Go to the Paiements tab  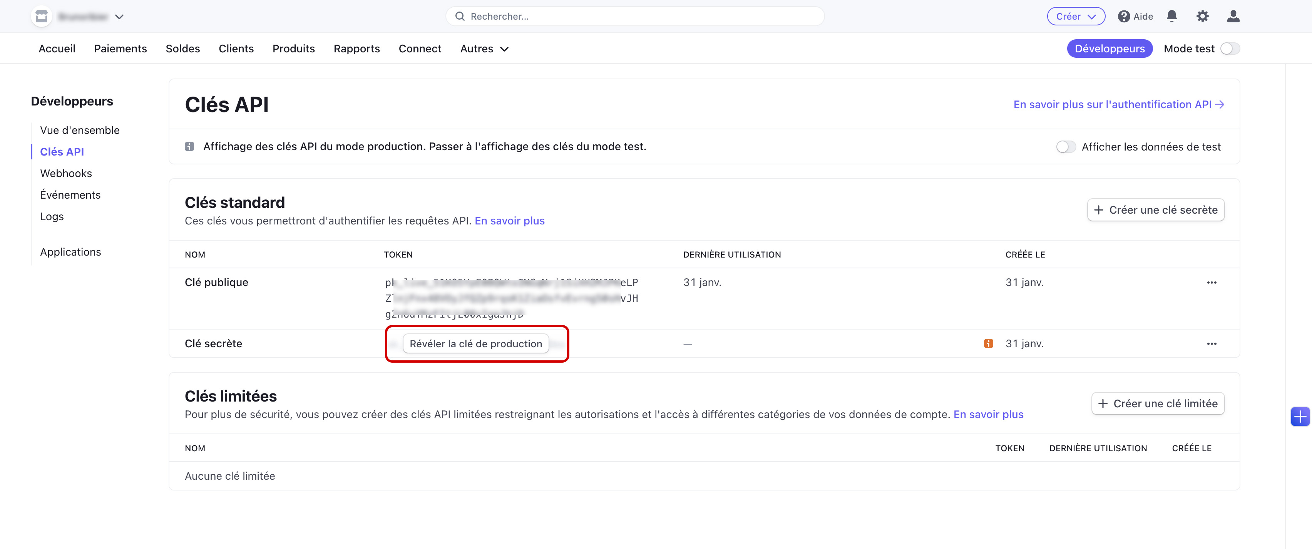coord(120,49)
